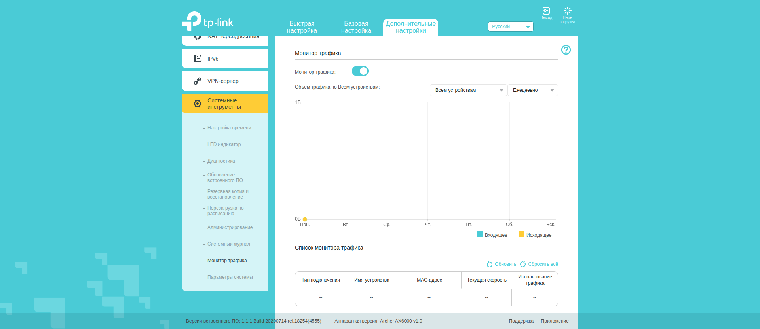
Task: Switch to the Быстрая настройка tab
Action: click(x=302, y=27)
